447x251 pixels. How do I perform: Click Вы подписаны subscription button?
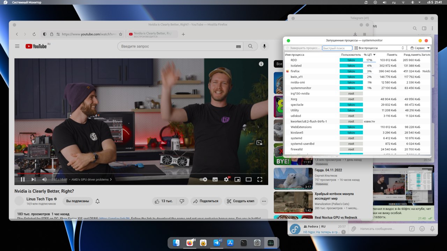point(78,201)
